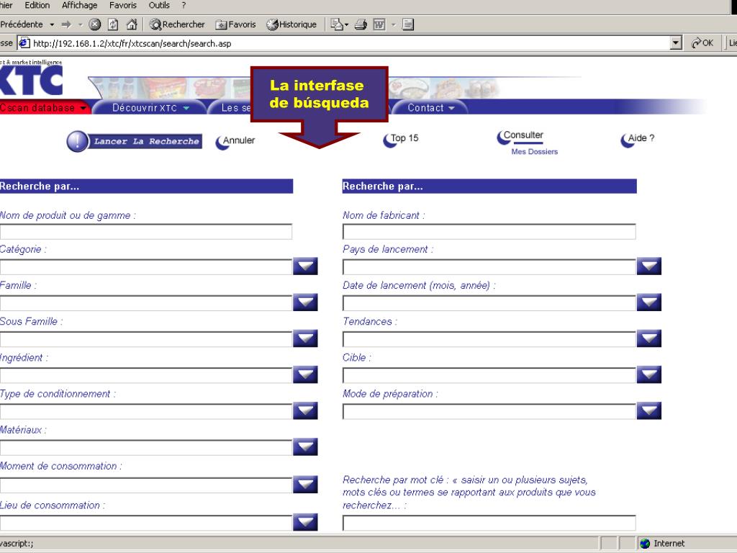Open the Découvrir XTC tab menu

tap(150, 108)
